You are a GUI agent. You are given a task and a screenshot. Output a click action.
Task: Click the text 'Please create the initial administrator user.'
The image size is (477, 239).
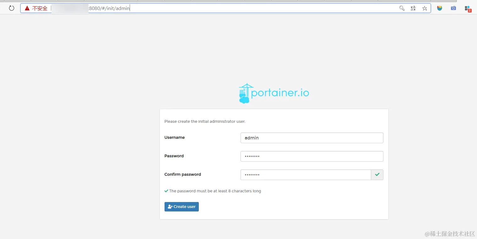(205, 121)
